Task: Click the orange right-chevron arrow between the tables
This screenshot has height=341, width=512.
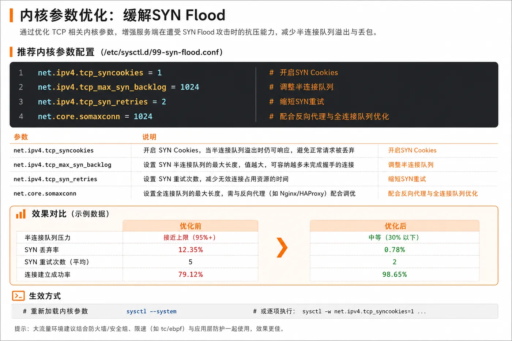Action: [282, 247]
